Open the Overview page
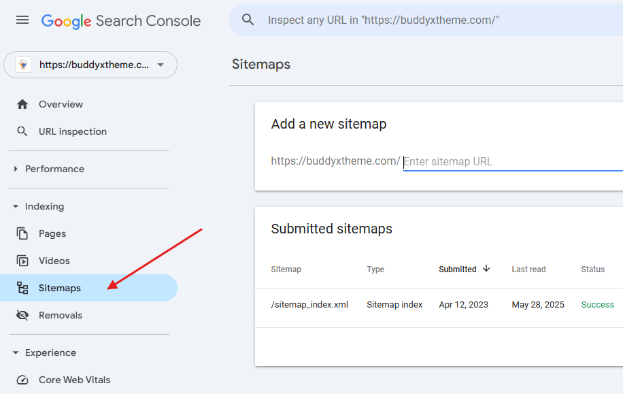This screenshot has height=394, width=623. coord(61,104)
